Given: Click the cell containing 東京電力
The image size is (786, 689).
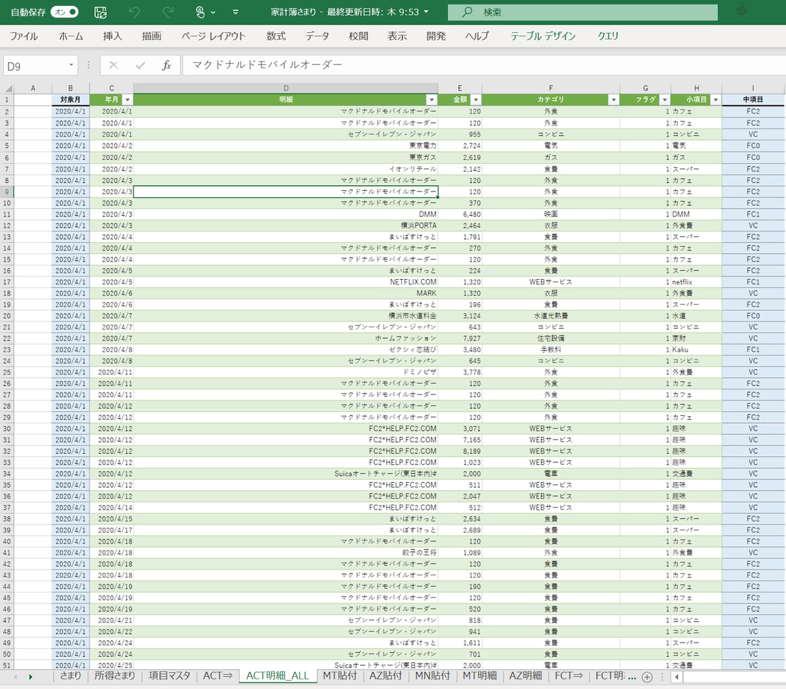Looking at the screenshot, I should pos(286,146).
